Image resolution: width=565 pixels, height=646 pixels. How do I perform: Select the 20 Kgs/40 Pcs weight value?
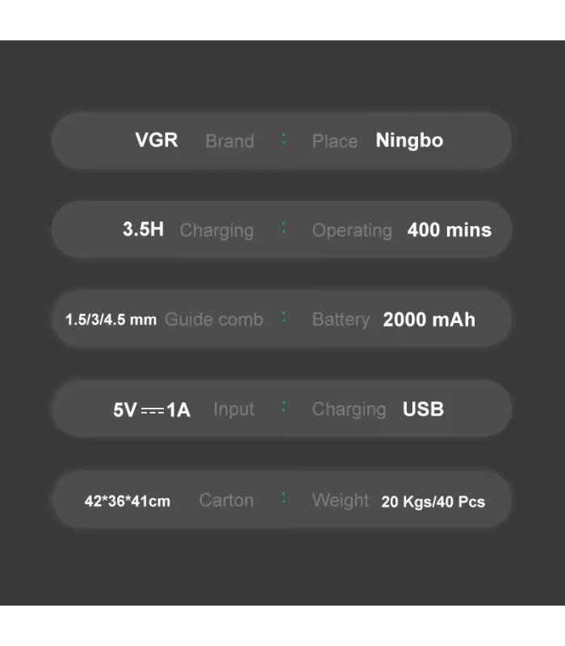[x=433, y=501]
